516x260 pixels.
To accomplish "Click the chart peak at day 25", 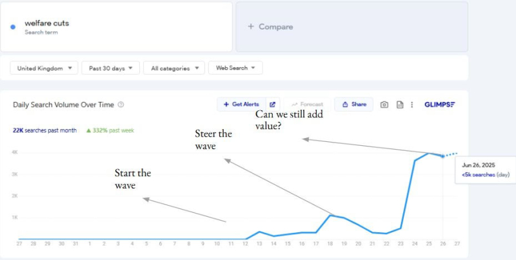I will (429, 153).
